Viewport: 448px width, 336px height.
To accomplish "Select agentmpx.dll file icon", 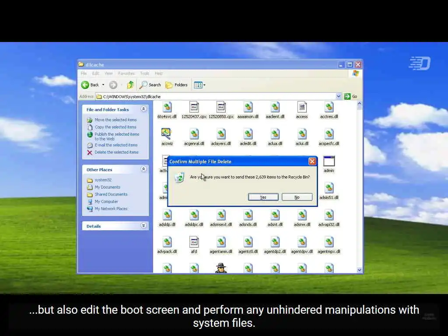I will pyautogui.click(x=329, y=242).
